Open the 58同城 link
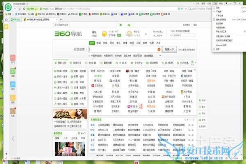This screenshot has height=164, width=246. pos(115,86)
